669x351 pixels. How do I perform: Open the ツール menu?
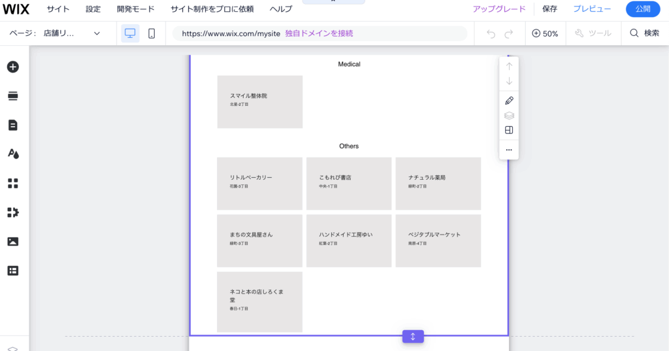(x=593, y=33)
